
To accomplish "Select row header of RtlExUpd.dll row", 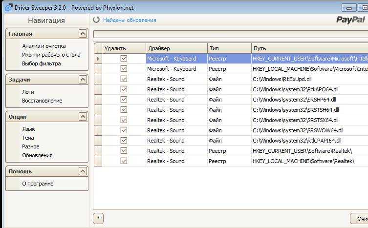I will click(98, 79).
